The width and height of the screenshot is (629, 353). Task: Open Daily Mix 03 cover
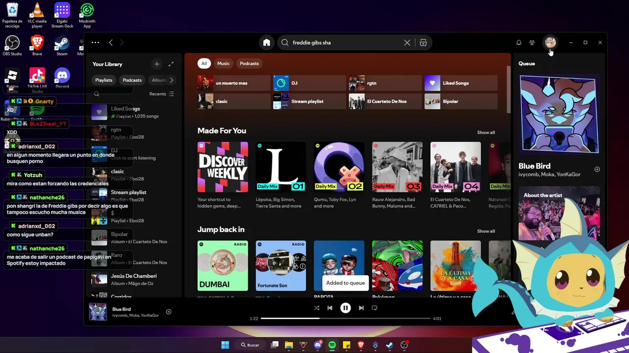pos(398,167)
